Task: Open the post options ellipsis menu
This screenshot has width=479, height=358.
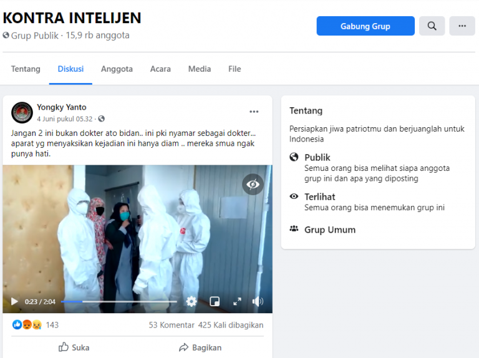Action: pyautogui.click(x=254, y=112)
